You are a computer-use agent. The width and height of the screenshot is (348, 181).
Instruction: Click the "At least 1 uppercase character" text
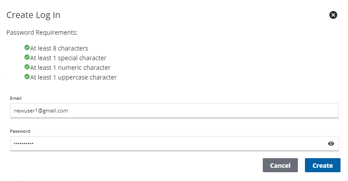pyautogui.click(x=73, y=77)
